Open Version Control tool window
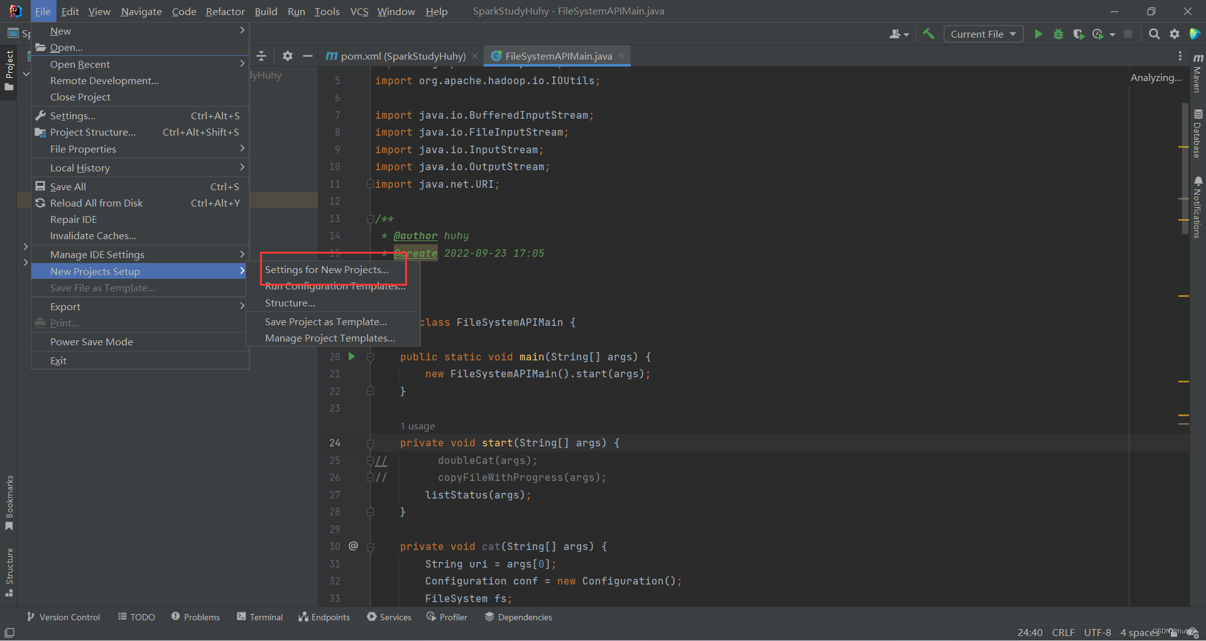The height and width of the screenshot is (641, 1206). point(63,617)
